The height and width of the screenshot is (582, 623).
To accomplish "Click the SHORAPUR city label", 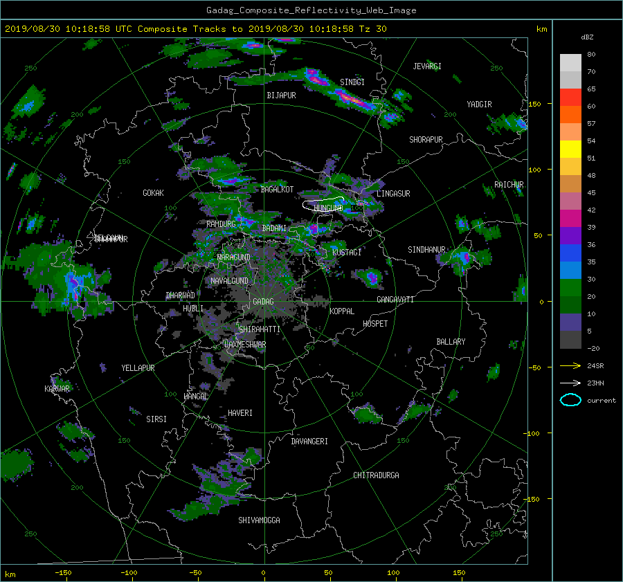I will 426,140.
